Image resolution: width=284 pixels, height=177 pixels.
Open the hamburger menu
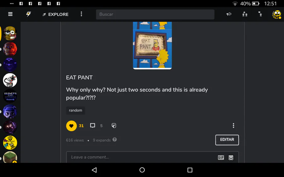click(x=10, y=14)
